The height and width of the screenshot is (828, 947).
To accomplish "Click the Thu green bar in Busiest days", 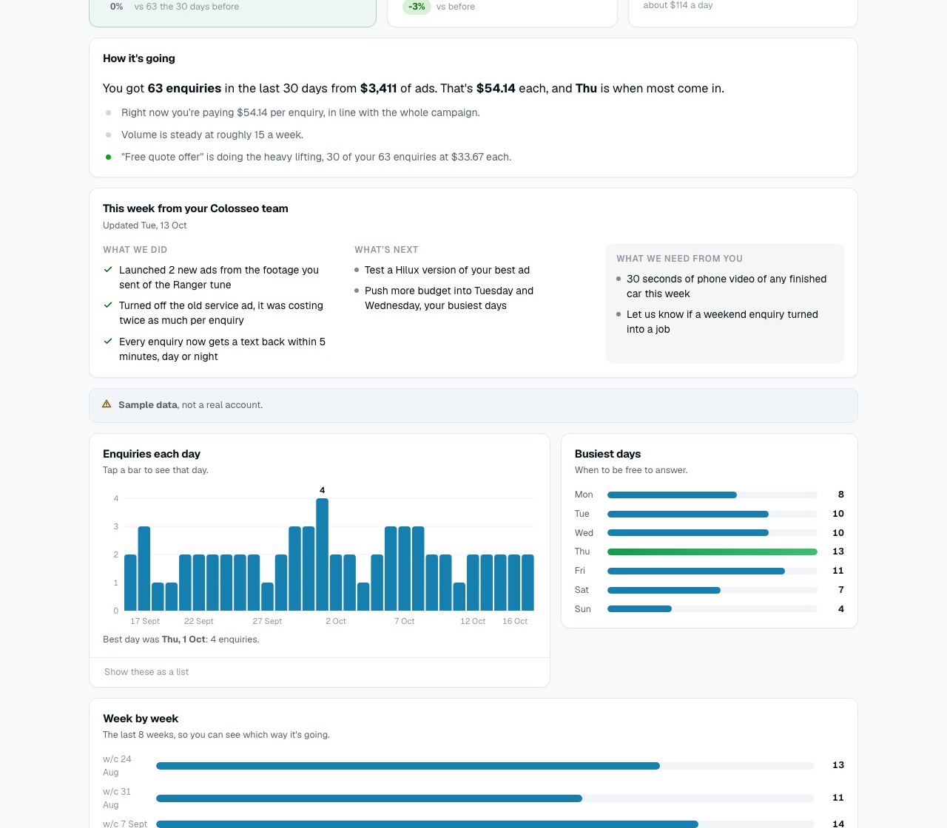I will pos(712,552).
